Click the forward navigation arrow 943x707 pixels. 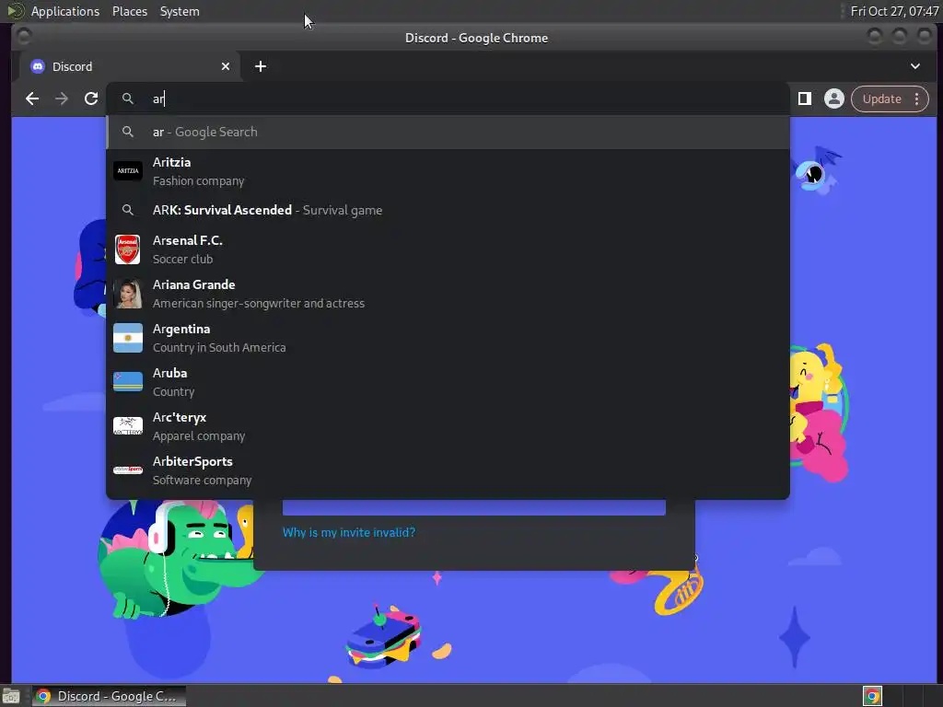[62, 99]
